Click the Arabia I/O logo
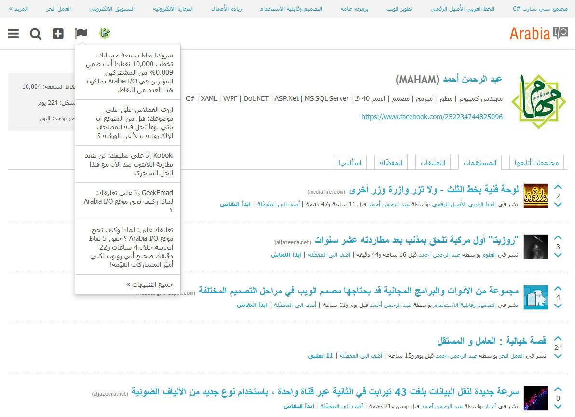 538,33
